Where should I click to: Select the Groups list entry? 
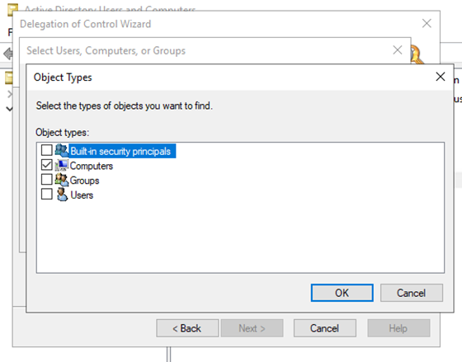pyautogui.click(x=84, y=181)
